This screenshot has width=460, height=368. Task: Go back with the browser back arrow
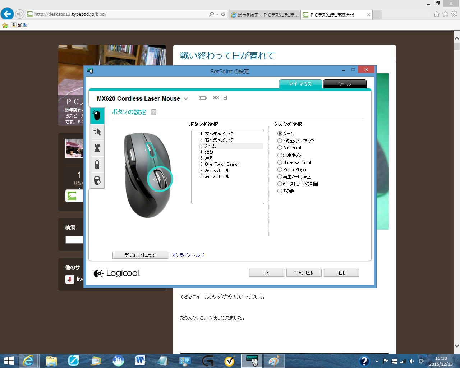click(x=7, y=14)
